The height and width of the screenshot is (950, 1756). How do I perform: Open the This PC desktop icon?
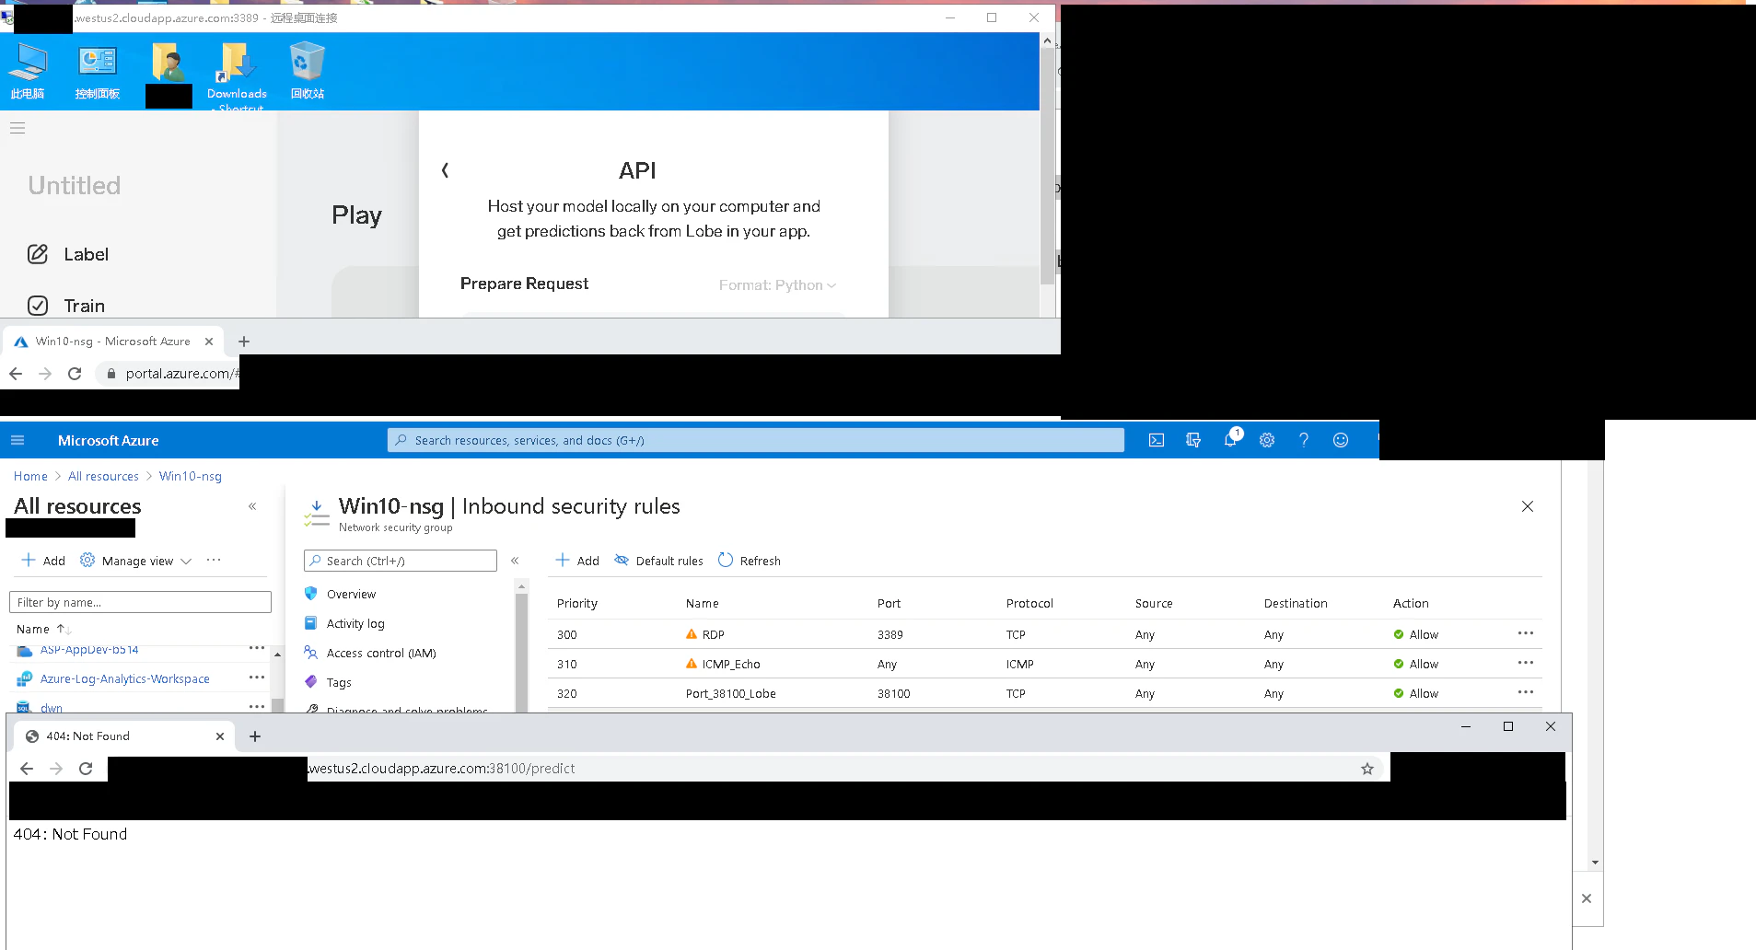[x=28, y=70]
